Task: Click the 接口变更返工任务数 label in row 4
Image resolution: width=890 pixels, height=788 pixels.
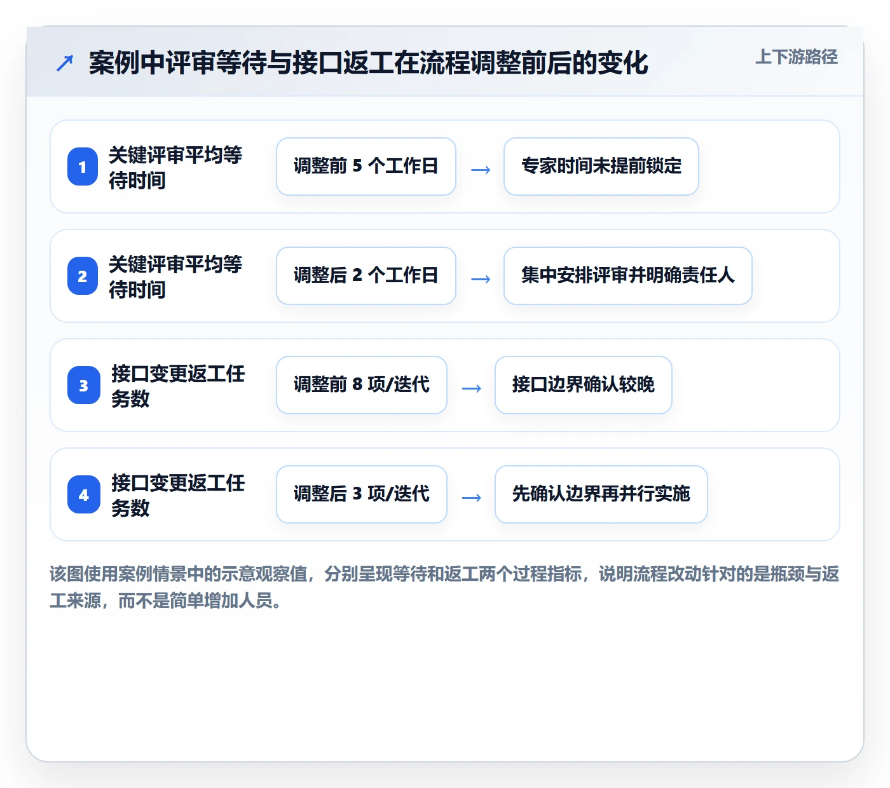Action: coord(178,495)
